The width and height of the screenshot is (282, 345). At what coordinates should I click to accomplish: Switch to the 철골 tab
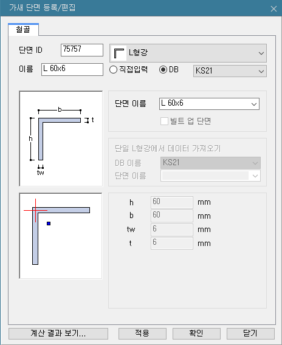pos(23,30)
